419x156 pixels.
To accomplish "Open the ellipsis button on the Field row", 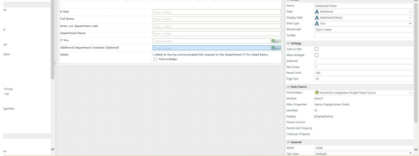I will pos(410,12).
